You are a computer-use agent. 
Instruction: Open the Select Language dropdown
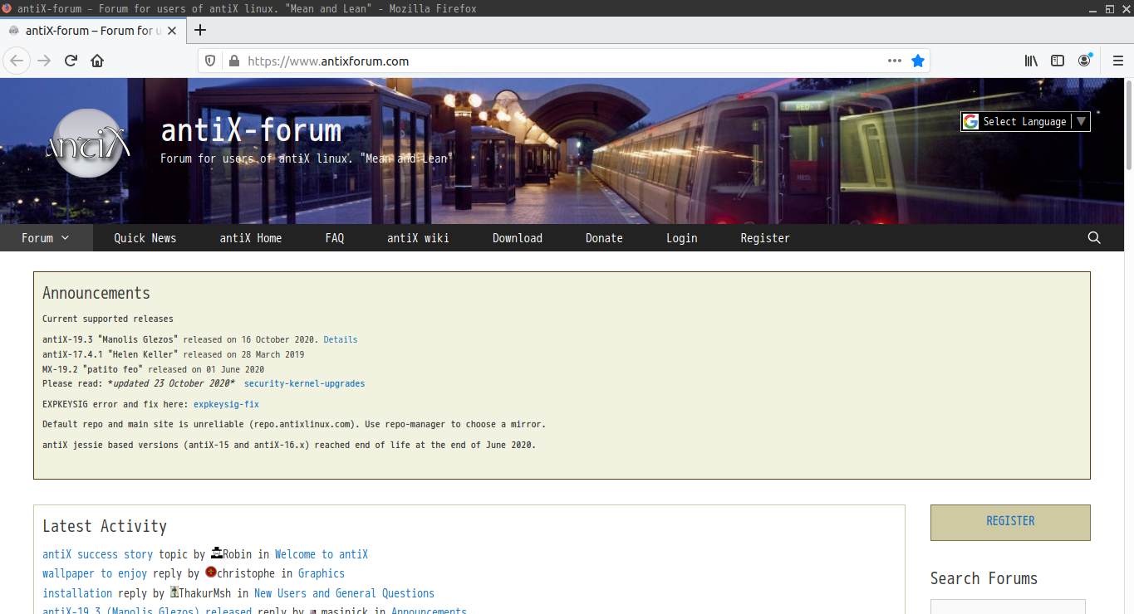coord(1025,121)
